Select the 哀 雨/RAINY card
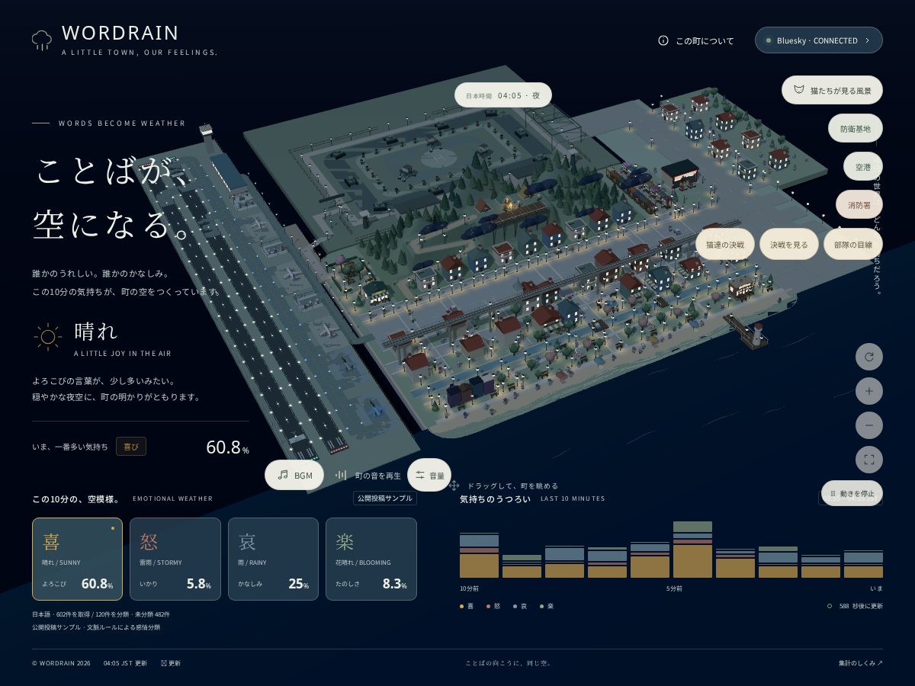915x686 pixels. (273, 558)
